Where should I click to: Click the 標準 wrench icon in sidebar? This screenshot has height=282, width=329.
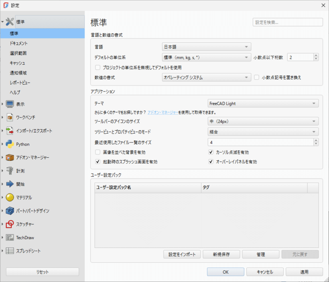tap(10, 22)
